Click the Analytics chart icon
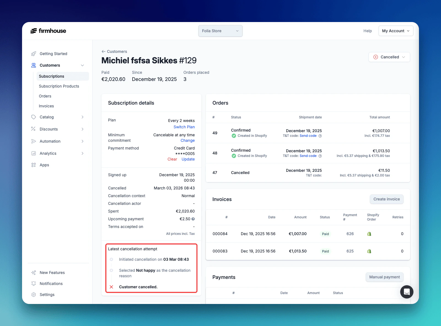441x326 pixels. pos(34,153)
